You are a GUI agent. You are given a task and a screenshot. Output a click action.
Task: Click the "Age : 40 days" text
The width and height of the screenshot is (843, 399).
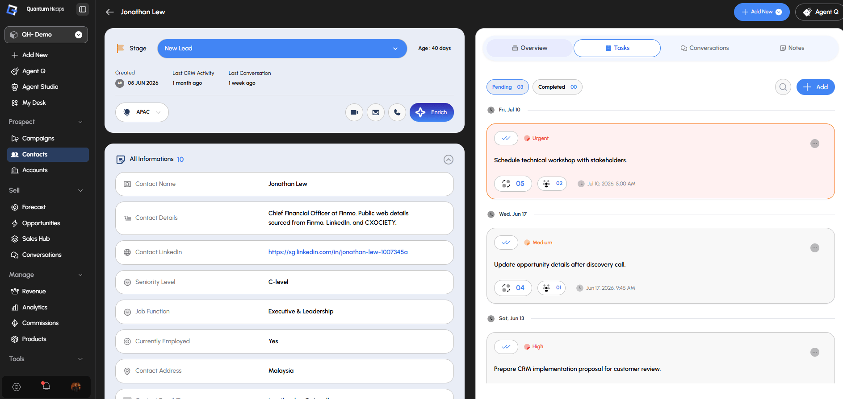tap(434, 48)
